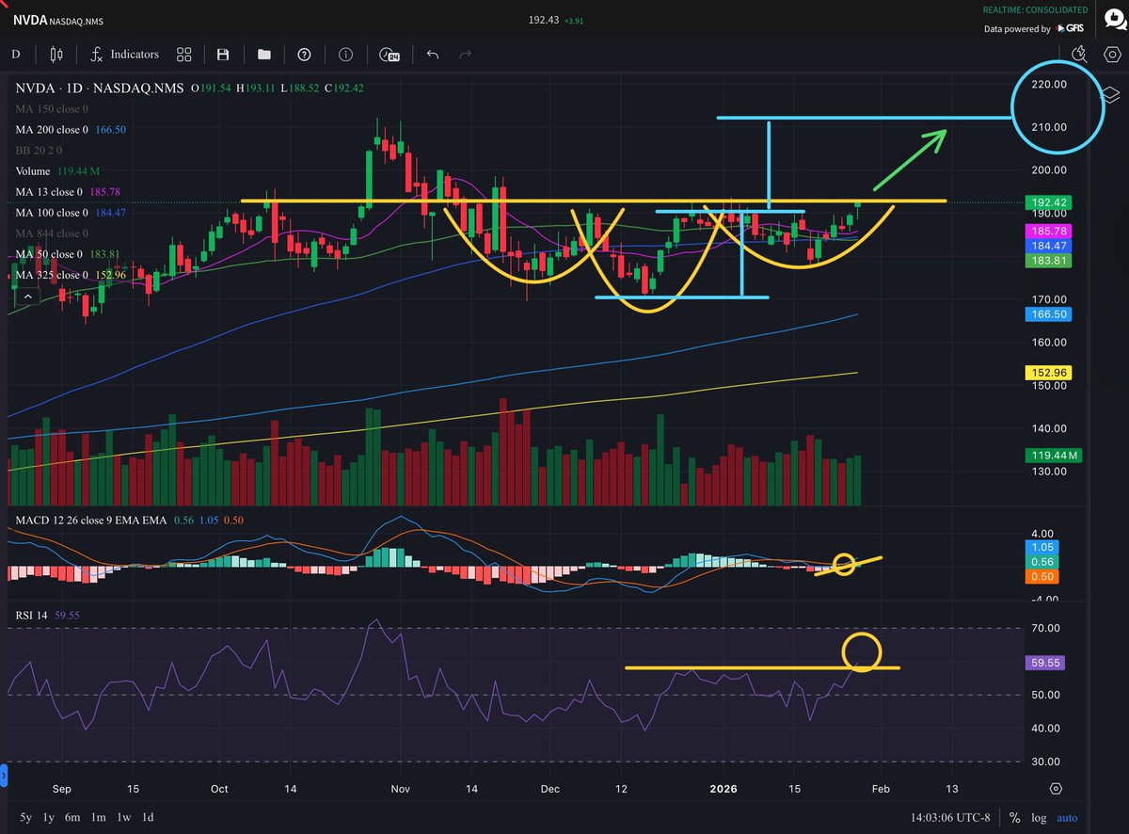Toggle log scale on the price axis
The image size is (1129, 834).
pyautogui.click(x=1038, y=817)
